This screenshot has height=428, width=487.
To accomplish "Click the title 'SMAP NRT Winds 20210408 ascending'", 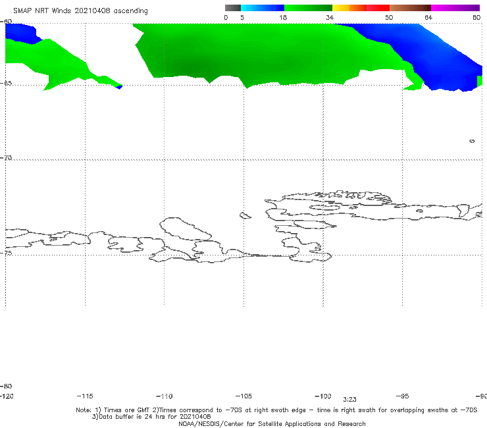I will (x=80, y=11).
